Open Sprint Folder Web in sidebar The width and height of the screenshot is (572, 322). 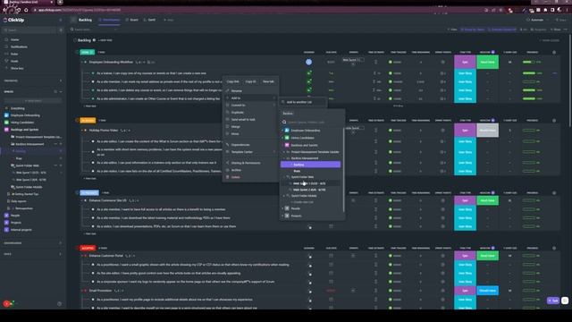(x=27, y=165)
